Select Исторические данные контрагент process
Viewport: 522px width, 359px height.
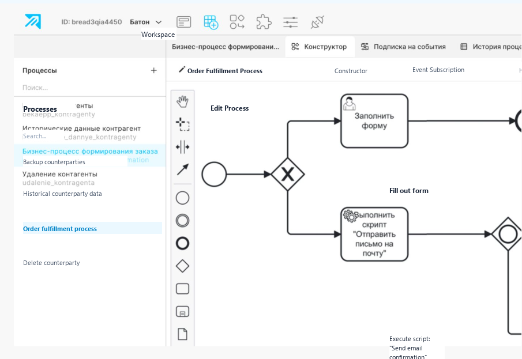[x=89, y=133]
